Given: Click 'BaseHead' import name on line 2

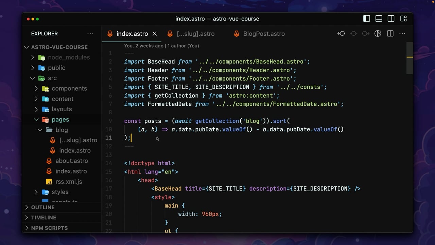Looking at the screenshot, I should [x=161, y=62].
